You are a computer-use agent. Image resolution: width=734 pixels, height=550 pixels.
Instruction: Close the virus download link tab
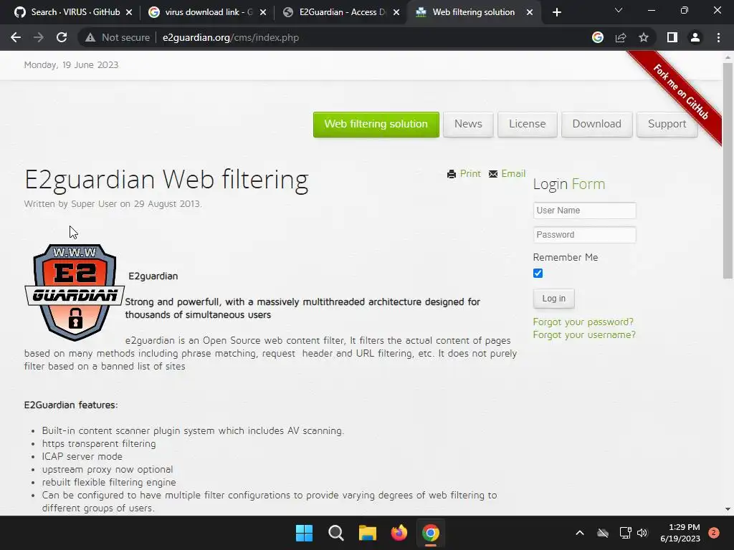point(263,12)
